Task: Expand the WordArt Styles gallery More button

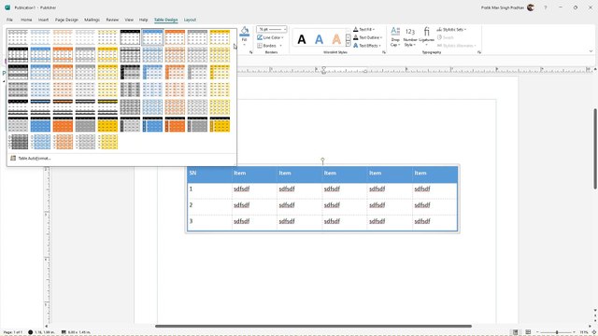Action: tap(348, 44)
